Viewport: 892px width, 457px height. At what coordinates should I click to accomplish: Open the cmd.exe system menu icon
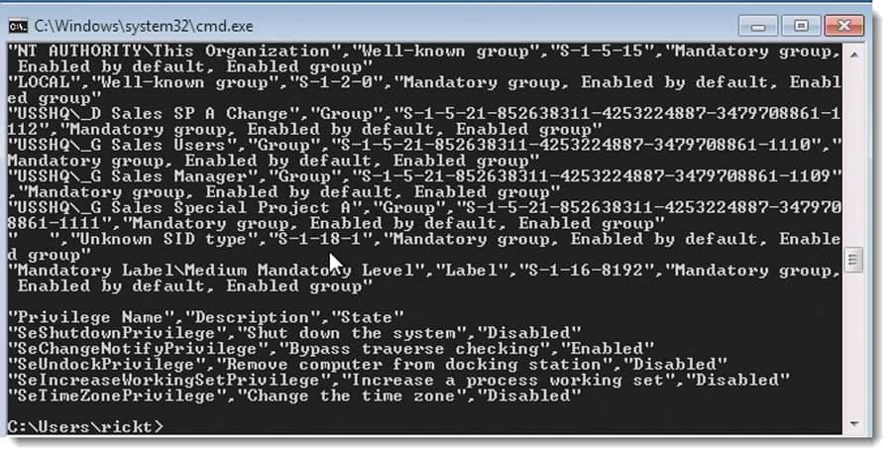point(18,26)
